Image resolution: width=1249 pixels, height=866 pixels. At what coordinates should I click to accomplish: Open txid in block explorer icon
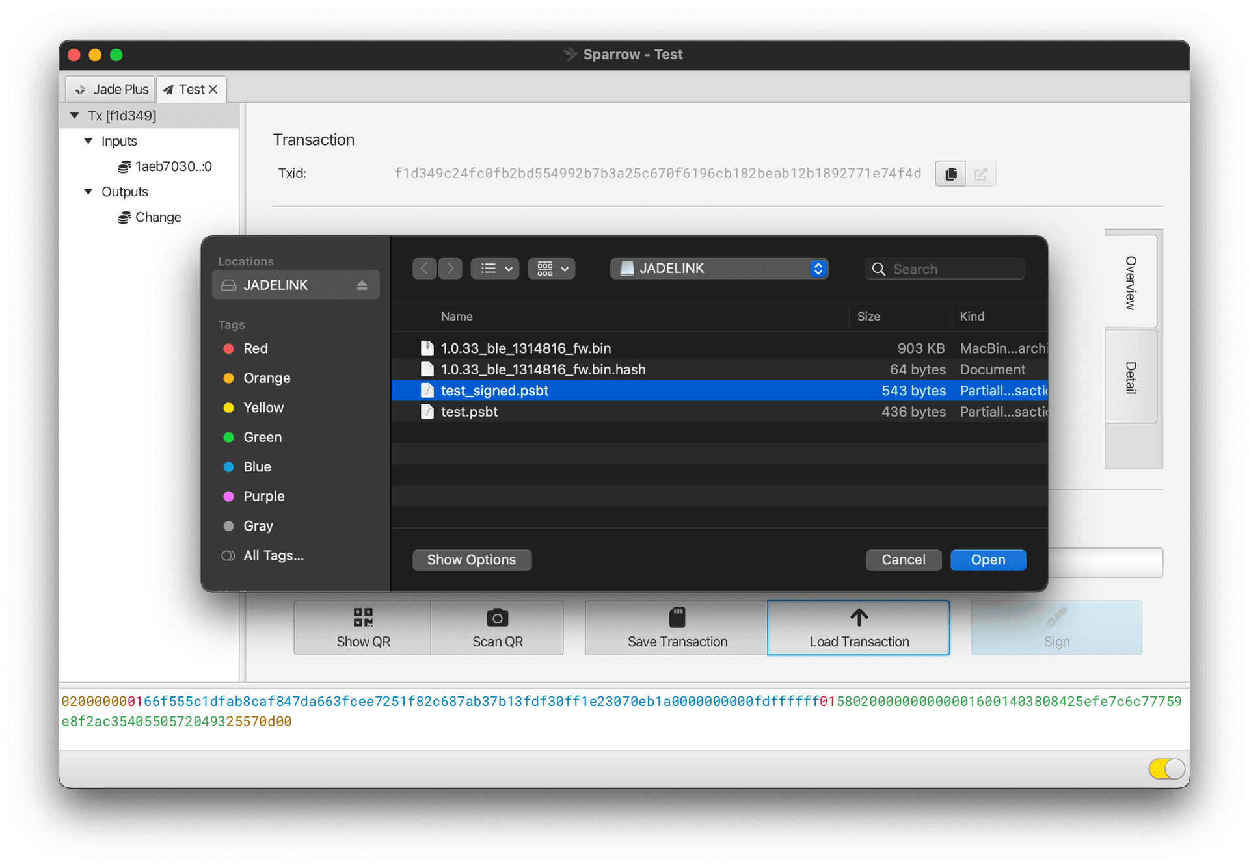(981, 174)
